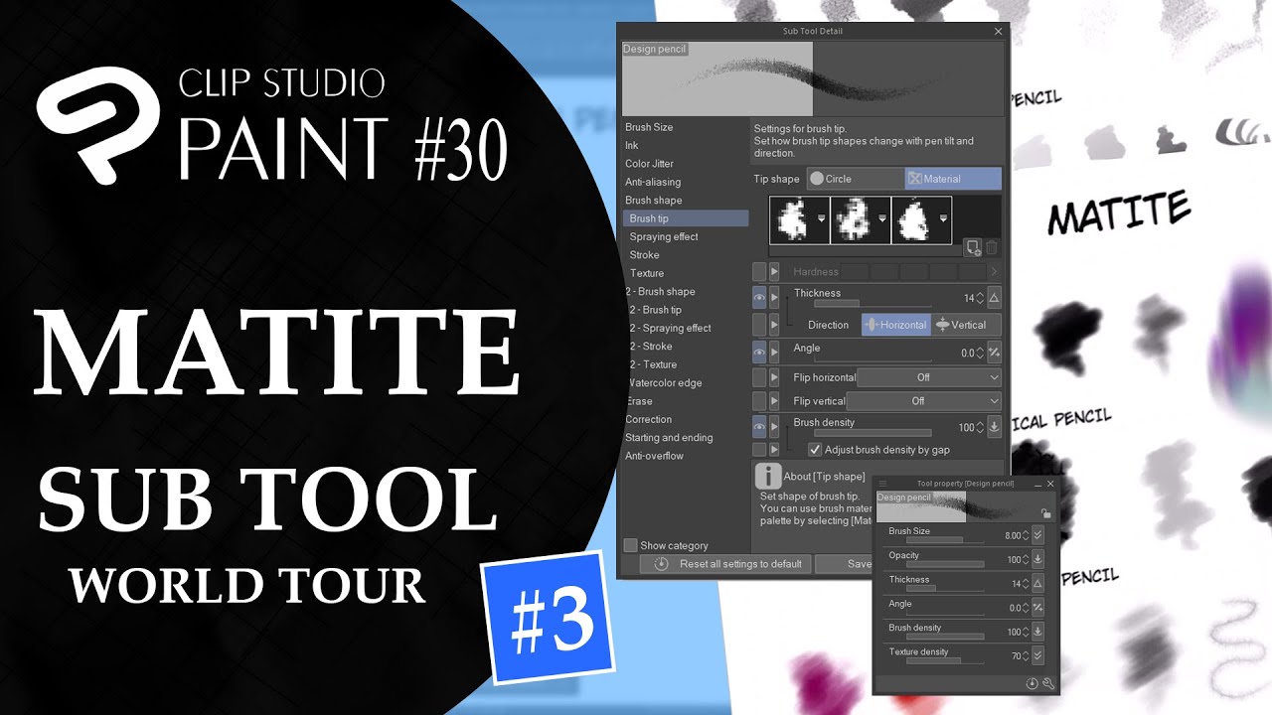Open the Flip vertical dropdown
Image resolution: width=1272 pixels, height=715 pixels.
coord(924,401)
